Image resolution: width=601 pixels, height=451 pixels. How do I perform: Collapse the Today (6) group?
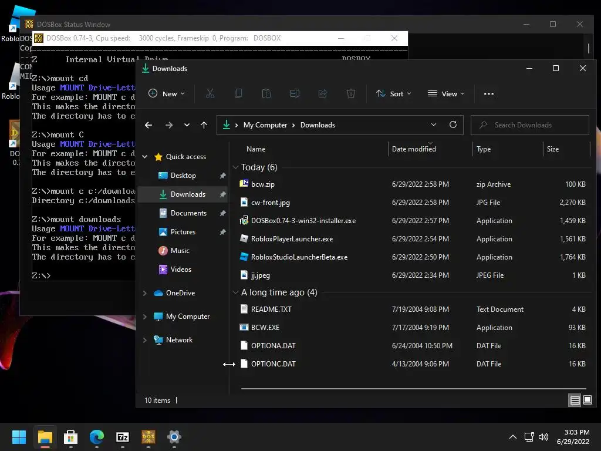point(236,167)
